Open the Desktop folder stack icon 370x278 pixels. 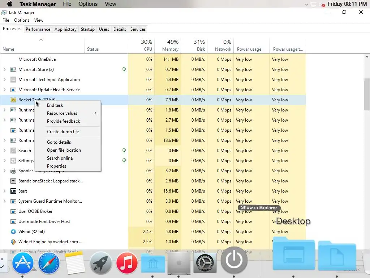pos(293,253)
